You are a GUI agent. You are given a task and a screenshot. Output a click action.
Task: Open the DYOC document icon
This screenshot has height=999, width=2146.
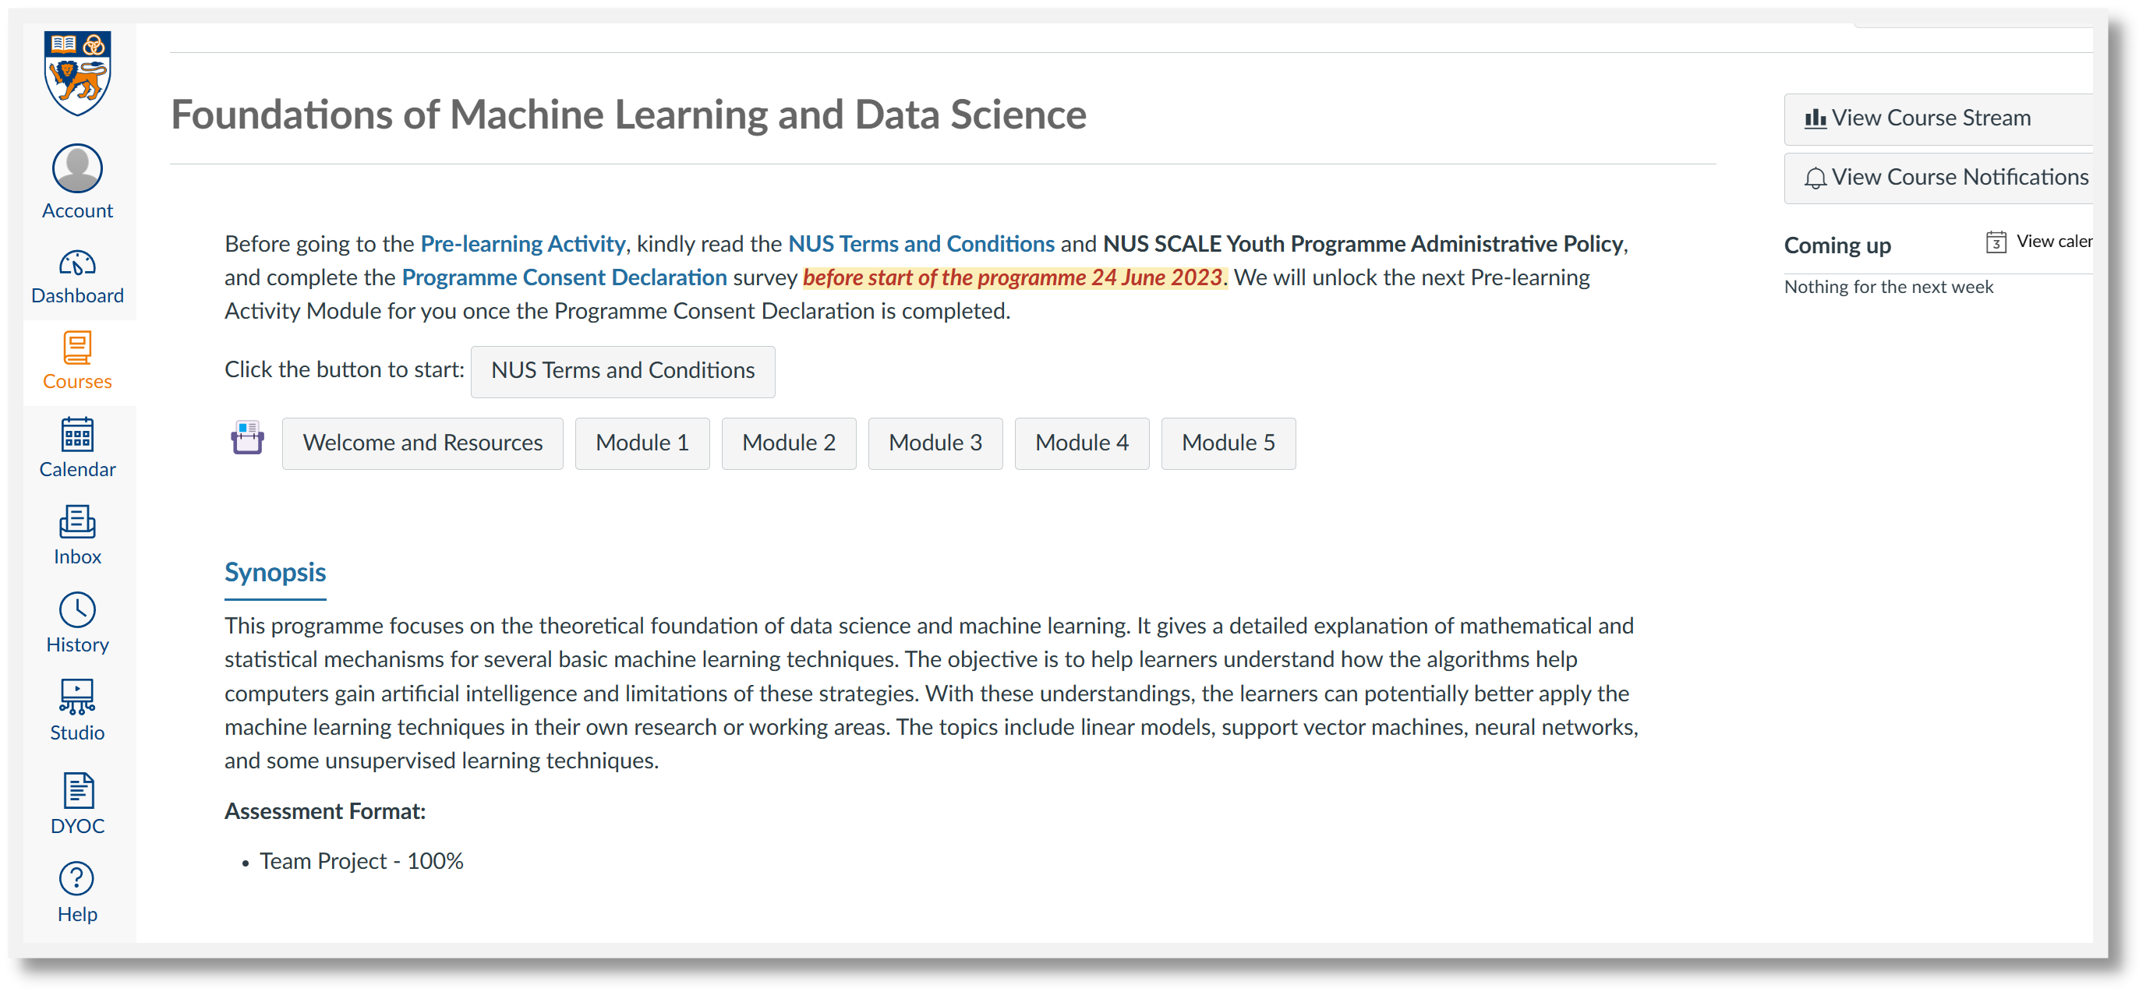tap(77, 791)
